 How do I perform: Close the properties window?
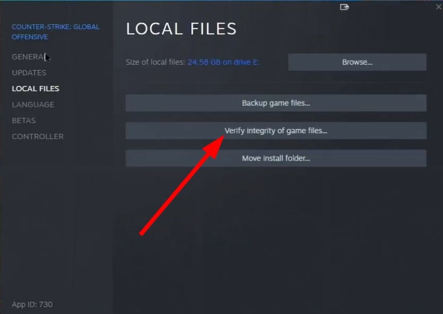438,7
